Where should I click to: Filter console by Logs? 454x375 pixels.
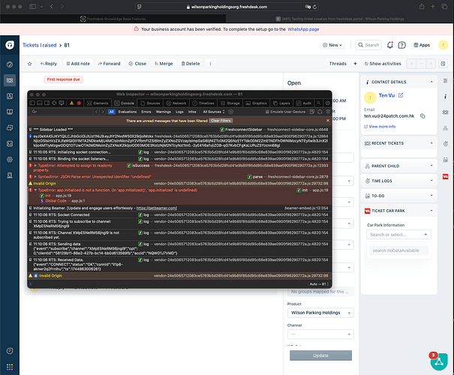tap(179, 112)
